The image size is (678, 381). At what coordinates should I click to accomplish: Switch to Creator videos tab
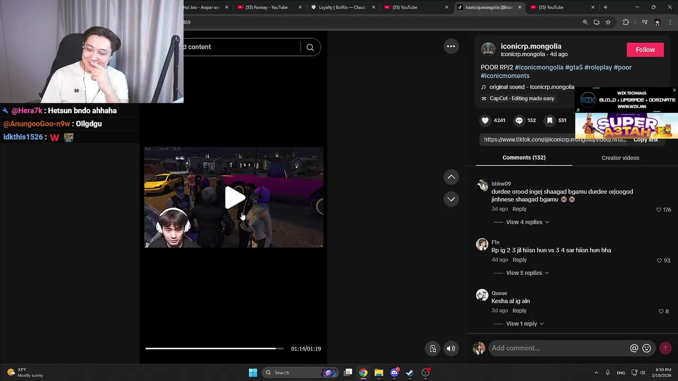tap(620, 158)
